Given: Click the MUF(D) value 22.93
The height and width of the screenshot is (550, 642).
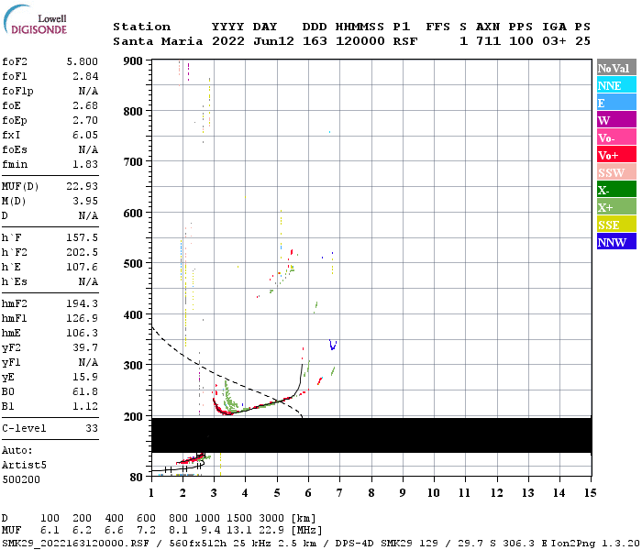Looking at the screenshot, I should click(x=82, y=186).
